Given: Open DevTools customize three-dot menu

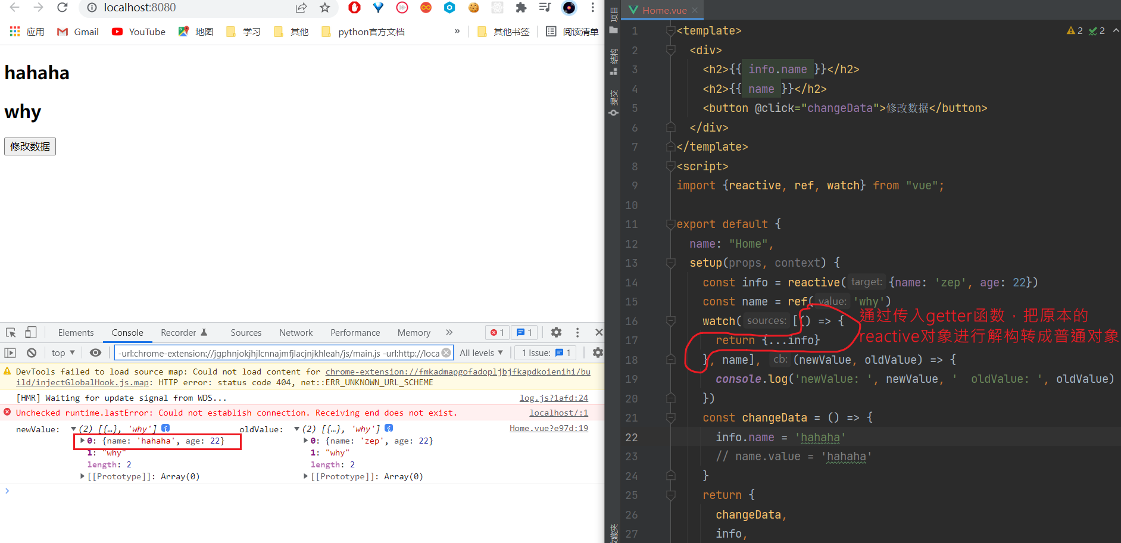Looking at the screenshot, I should click(x=577, y=332).
